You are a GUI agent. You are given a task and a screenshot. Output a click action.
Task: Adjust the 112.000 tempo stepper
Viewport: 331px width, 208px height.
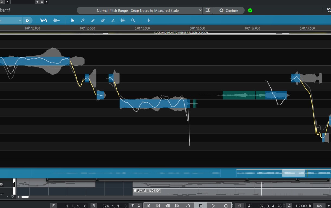click(310, 206)
